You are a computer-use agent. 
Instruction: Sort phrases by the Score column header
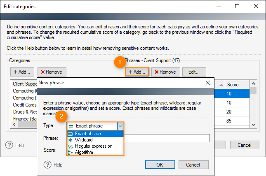point(237,85)
